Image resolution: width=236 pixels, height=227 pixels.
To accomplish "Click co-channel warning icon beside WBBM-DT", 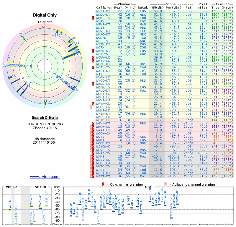I will 93,51.
